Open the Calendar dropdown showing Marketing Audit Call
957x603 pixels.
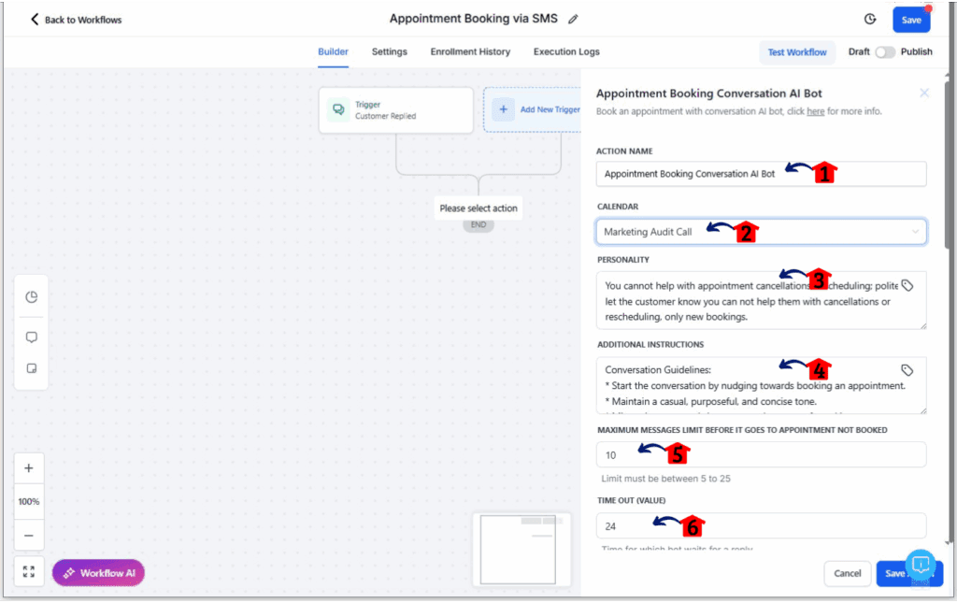coord(761,232)
